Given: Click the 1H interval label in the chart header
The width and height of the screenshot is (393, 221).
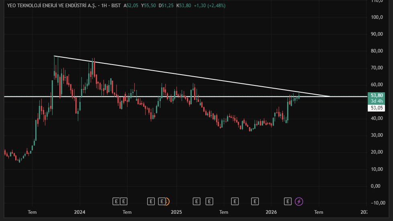Looking at the screenshot, I should [104, 6].
